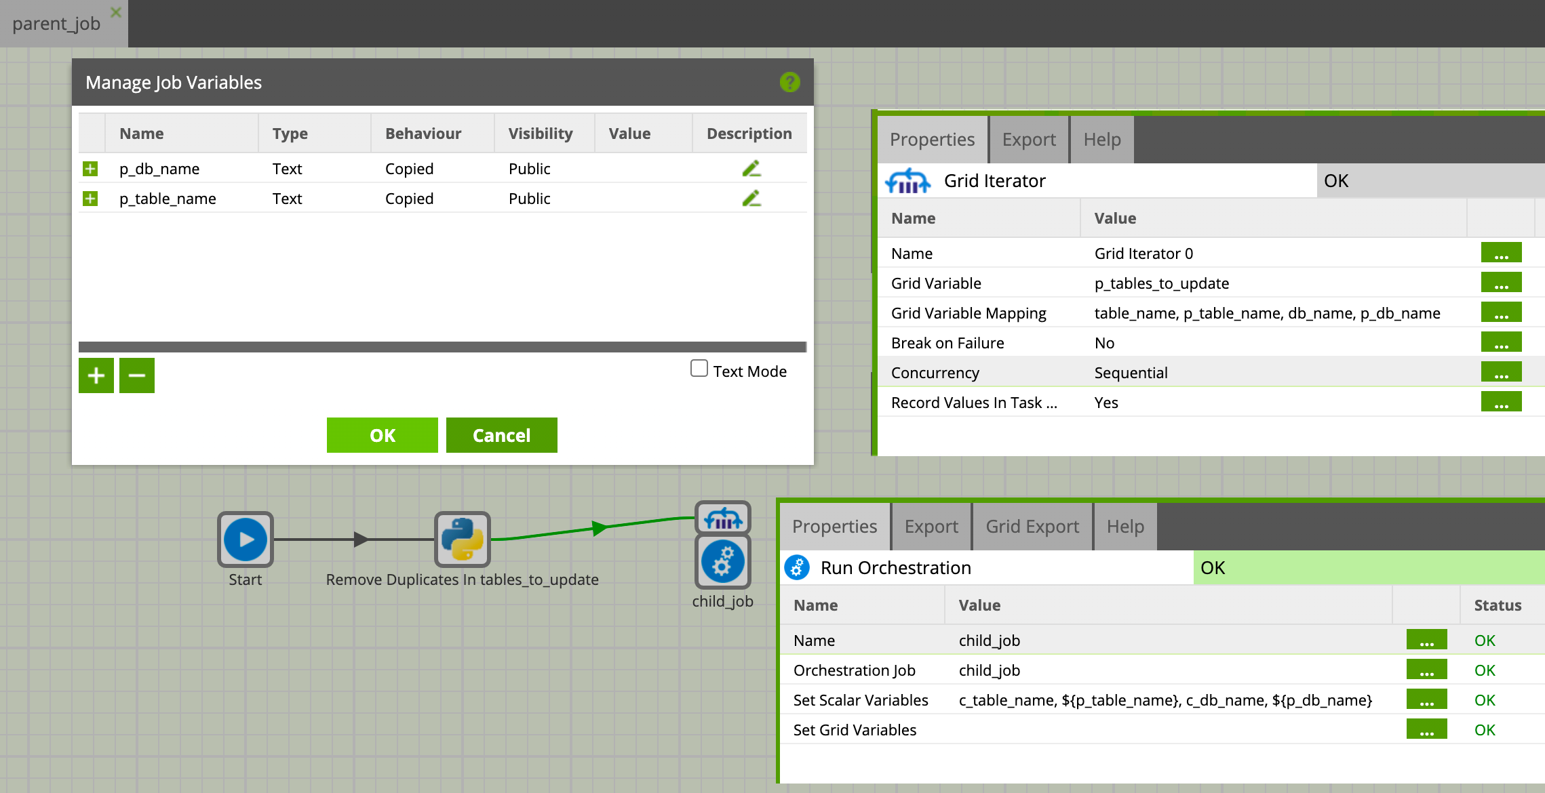Enable the Text Mode checkbox
The height and width of the screenshot is (793, 1545).
point(699,369)
